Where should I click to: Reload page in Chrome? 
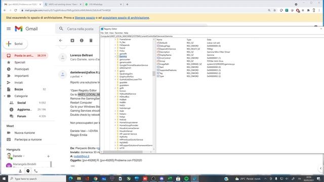pos(16,10)
